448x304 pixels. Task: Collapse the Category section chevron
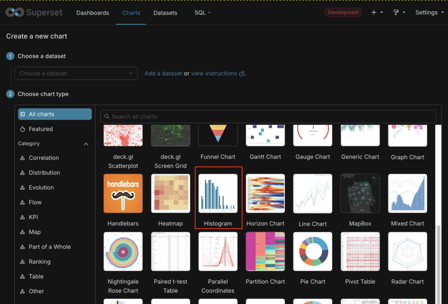tap(86, 144)
